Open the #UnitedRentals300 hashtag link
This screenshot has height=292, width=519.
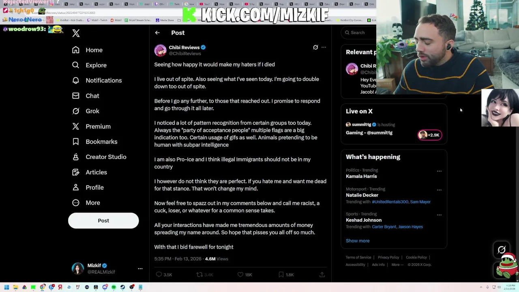pyautogui.click(x=390, y=202)
